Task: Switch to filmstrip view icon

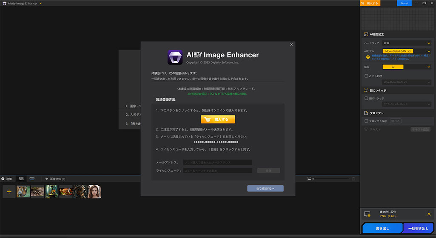Action: tap(32, 179)
